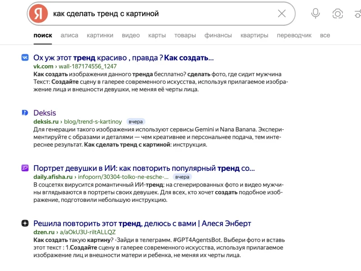Switch to the картинки tab
The height and width of the screenshot is (271, 361).
tap(100, 35)
